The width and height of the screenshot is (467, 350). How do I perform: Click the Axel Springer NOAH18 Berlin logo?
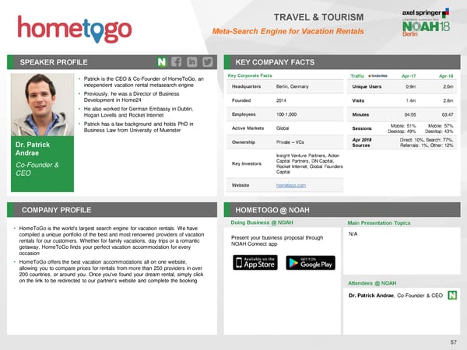click(x=426, y=23)
